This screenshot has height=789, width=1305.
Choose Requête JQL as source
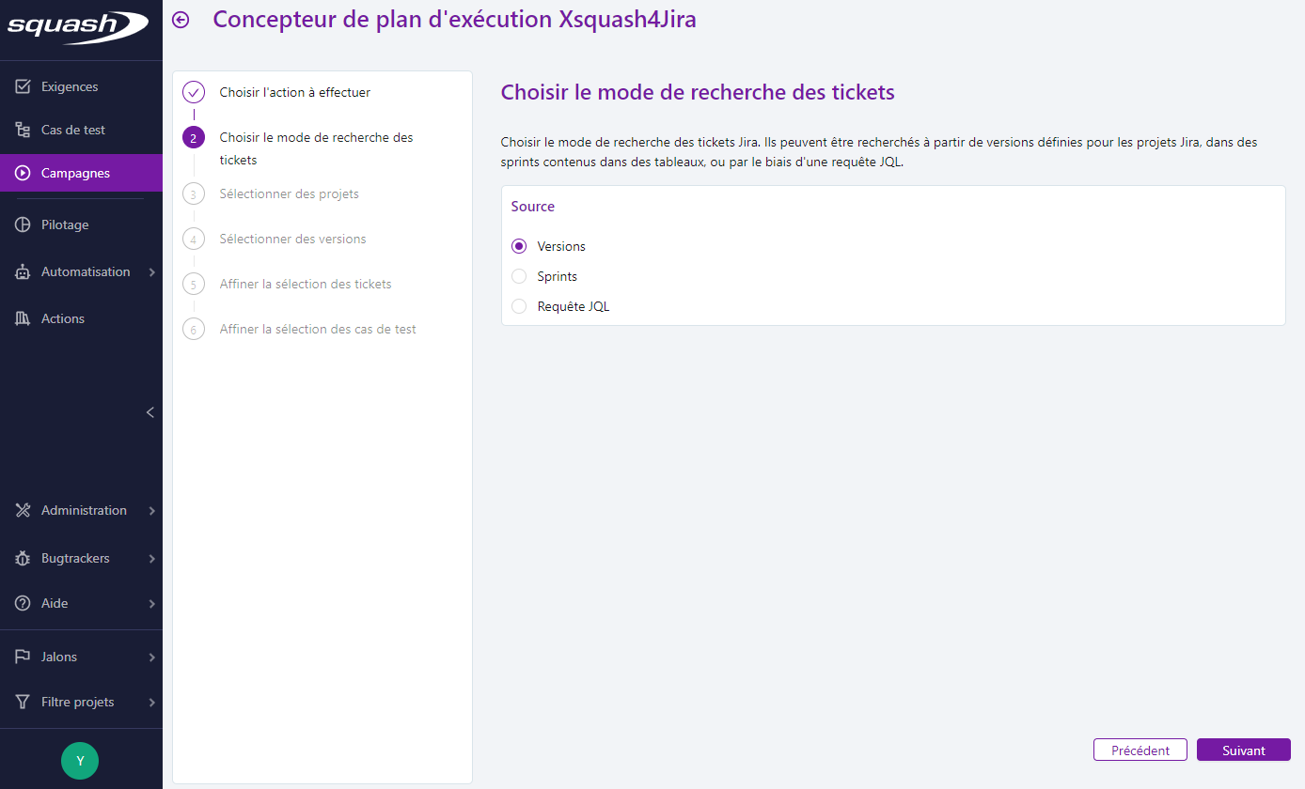click(x=519, y=305)
